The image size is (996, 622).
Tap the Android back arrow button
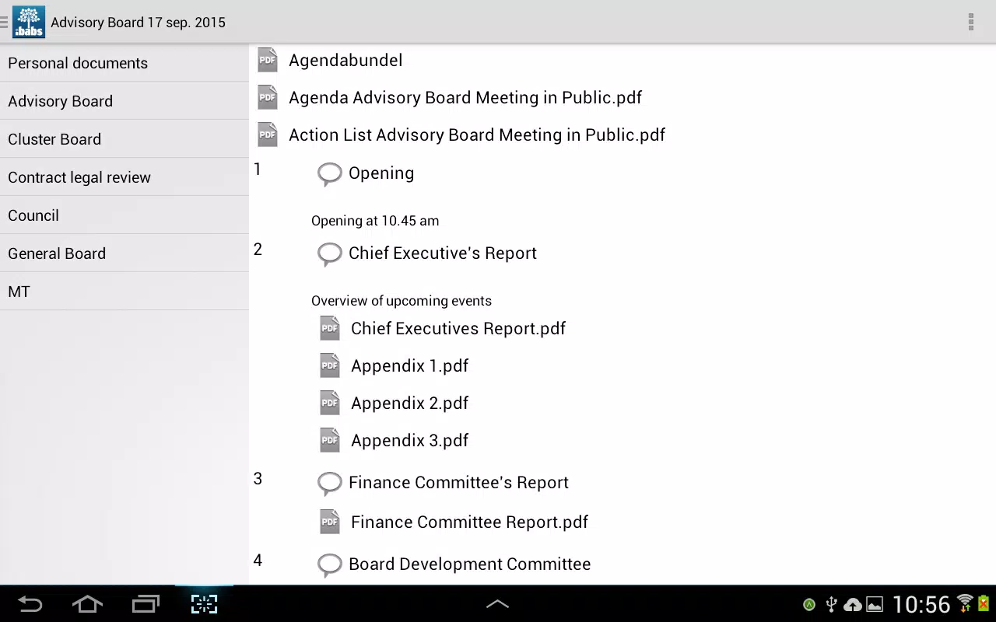(x=30, y=604)
